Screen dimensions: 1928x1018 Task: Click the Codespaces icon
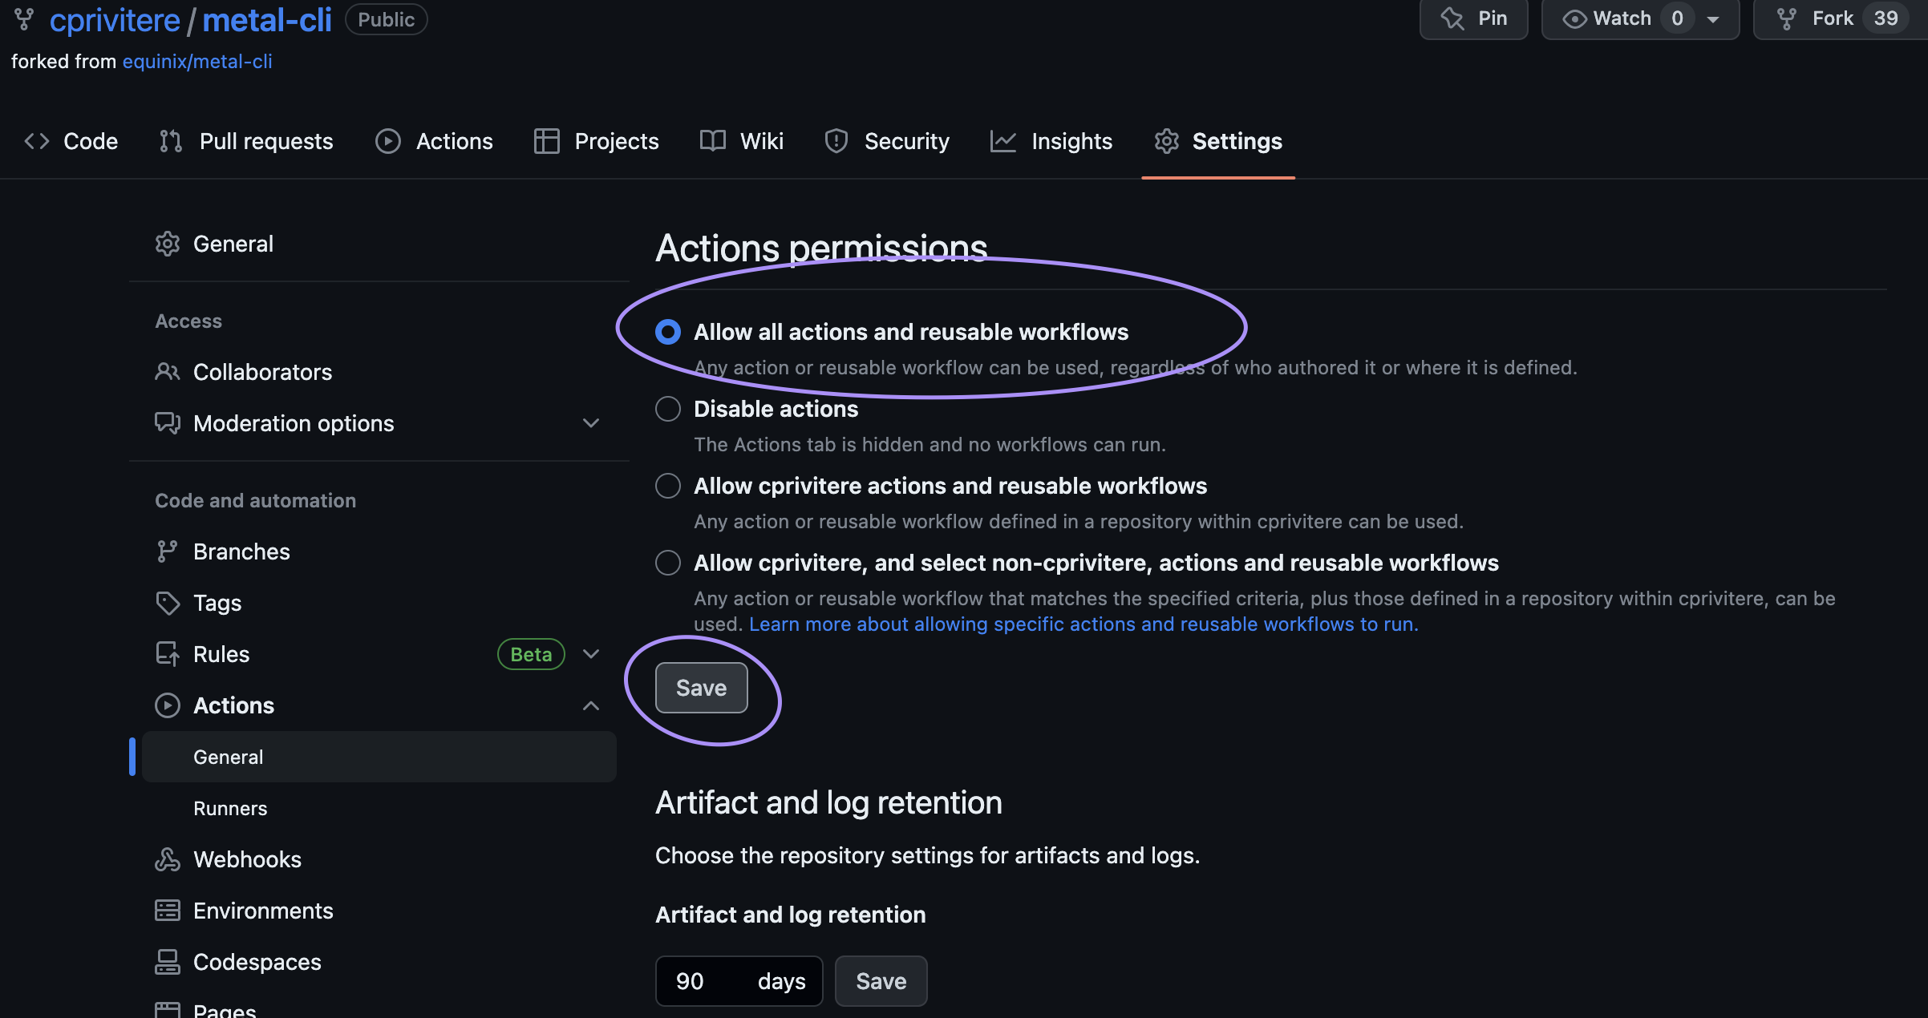coord(168,962)
